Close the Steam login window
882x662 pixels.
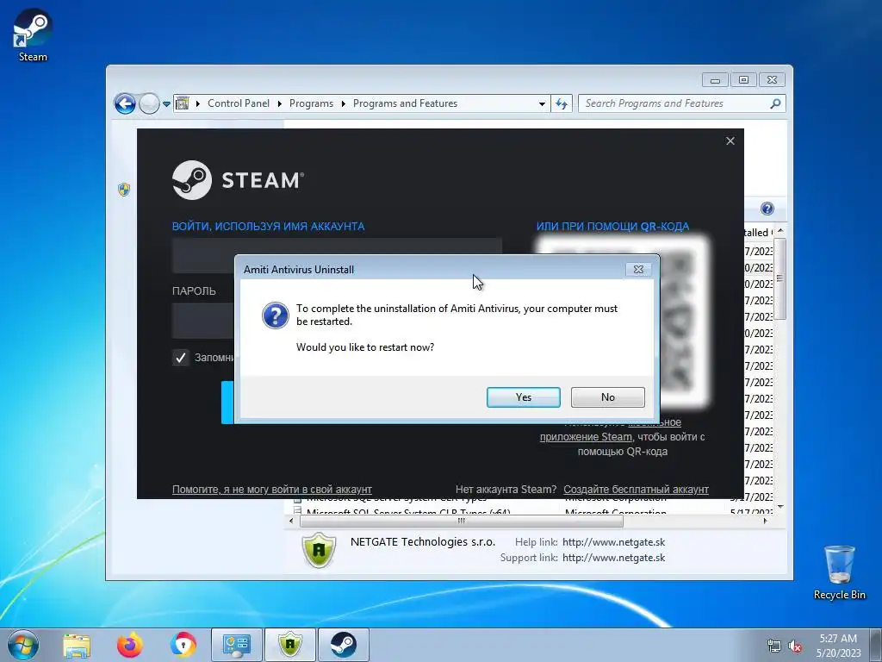[x=730, y=141]
